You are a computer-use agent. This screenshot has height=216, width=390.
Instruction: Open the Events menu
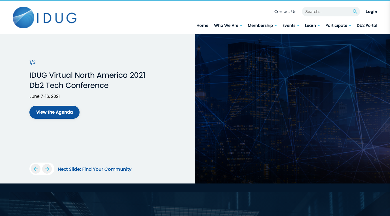pos(289,25)
